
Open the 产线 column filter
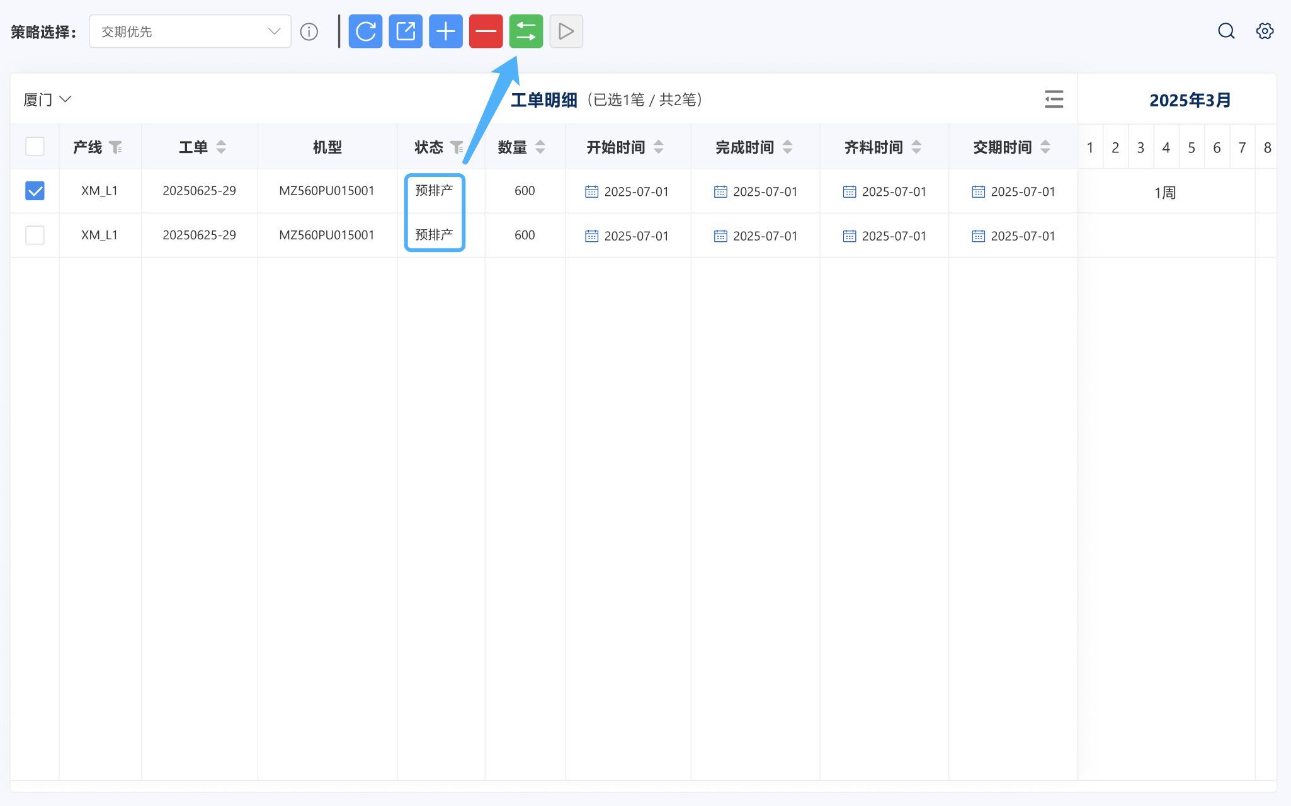pyautogui.click(x=115, y=147)
